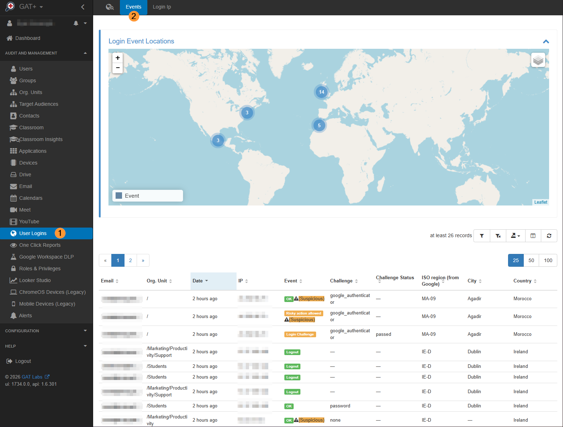This screenshot has width=563, height=427.
Task: Zoom in on the map
Action: [117, 58]
